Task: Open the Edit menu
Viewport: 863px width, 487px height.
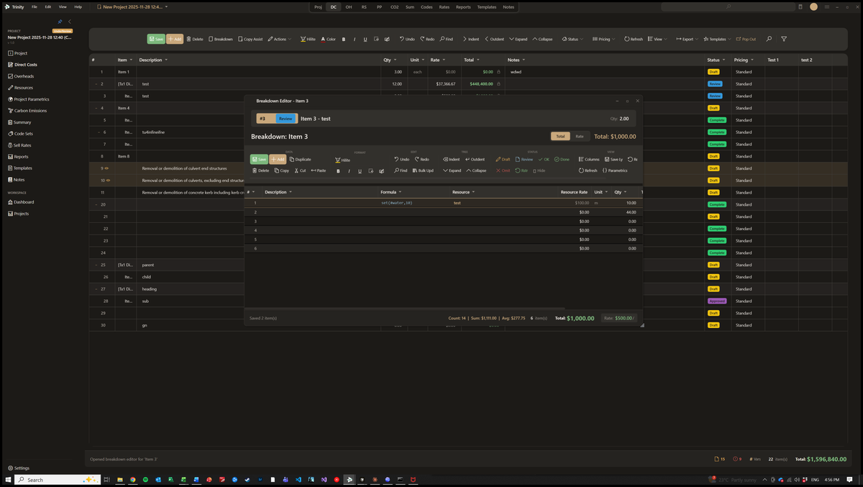Action: pyautogui.click(x=48, y=6)
